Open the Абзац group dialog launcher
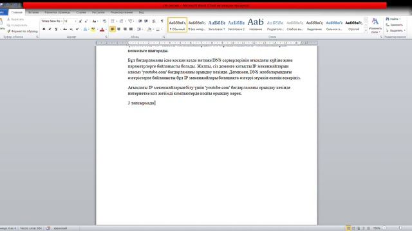 pos(164,37)
